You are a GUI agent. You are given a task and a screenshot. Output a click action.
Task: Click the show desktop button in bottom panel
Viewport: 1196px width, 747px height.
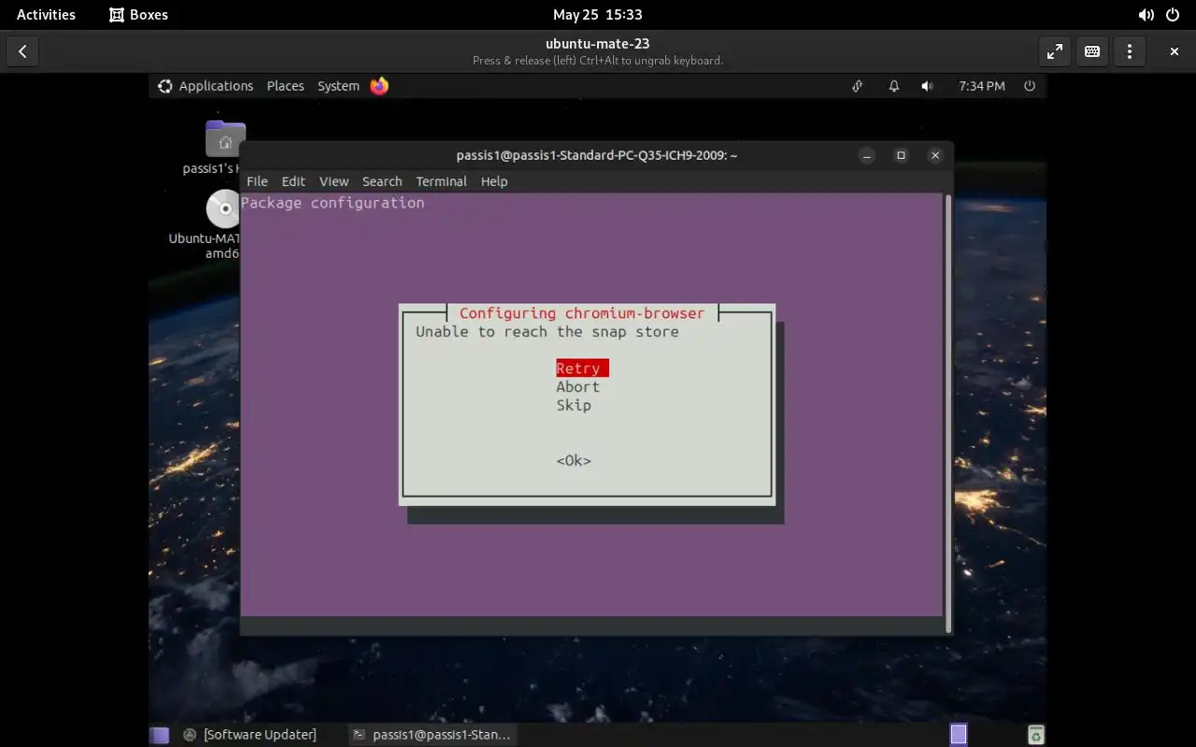pyautogui.click(x=160, y=735)
